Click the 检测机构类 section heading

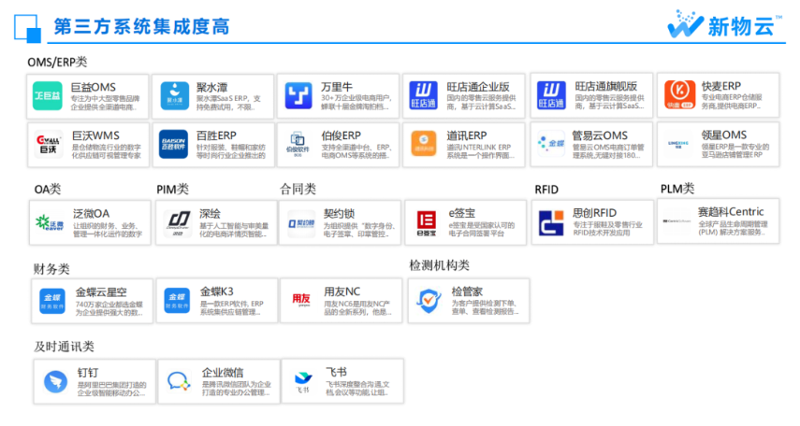(x=439, y=265)
